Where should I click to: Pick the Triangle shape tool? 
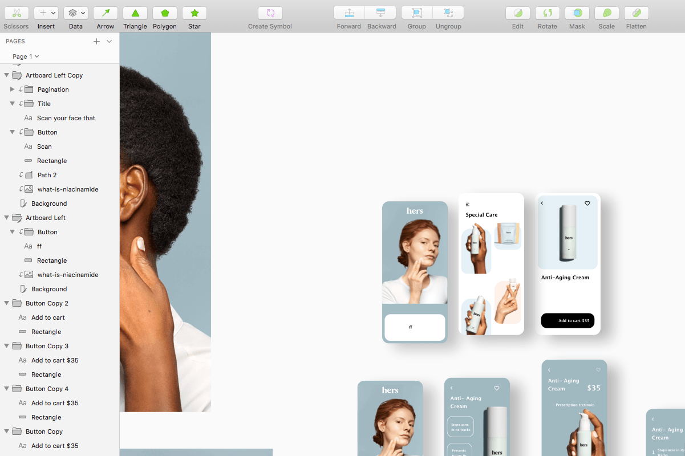[x=135, y=13]
